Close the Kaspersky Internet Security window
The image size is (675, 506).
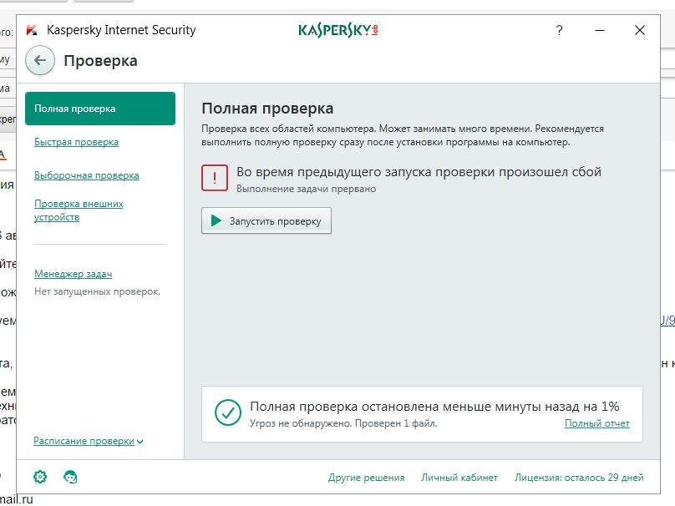tap(640, 30)
